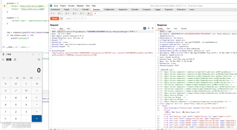Click the Burp Suite logo icon
This screenshot has height=130, width=237.
51,6
